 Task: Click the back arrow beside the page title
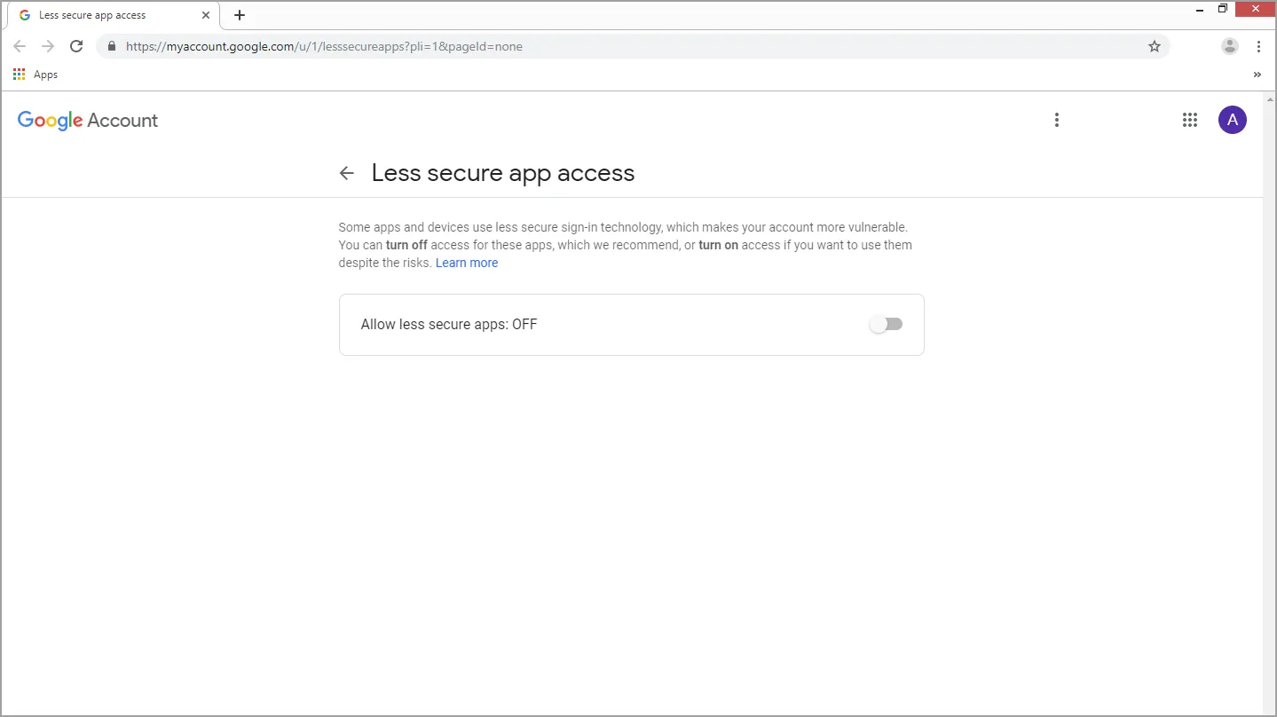coord(346,173)
